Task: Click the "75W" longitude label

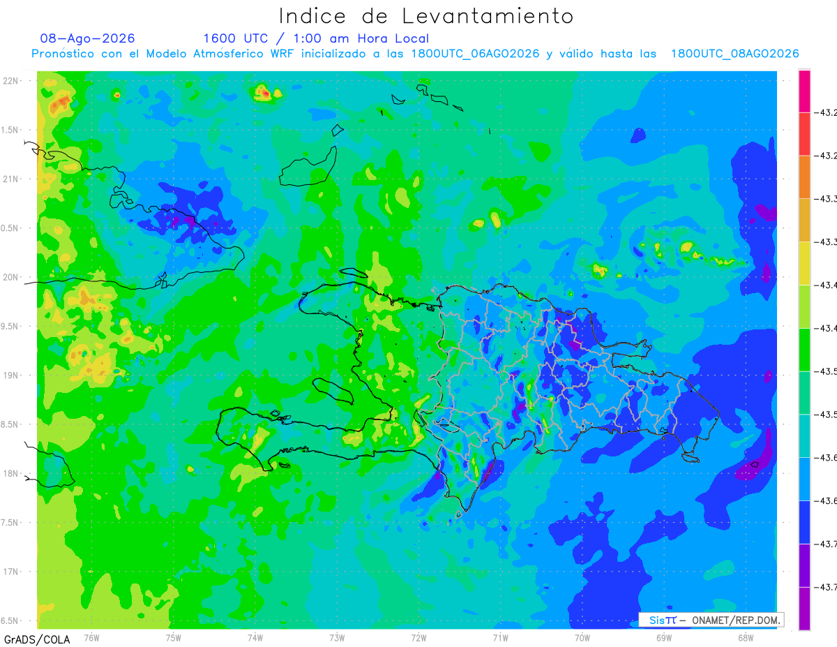Action: tap(174, 637)
